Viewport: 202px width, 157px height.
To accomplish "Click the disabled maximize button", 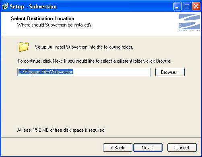I will click(187, 6).
